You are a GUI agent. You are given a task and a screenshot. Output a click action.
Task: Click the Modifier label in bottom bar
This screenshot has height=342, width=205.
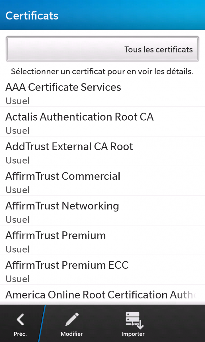[x=72, y=334]
